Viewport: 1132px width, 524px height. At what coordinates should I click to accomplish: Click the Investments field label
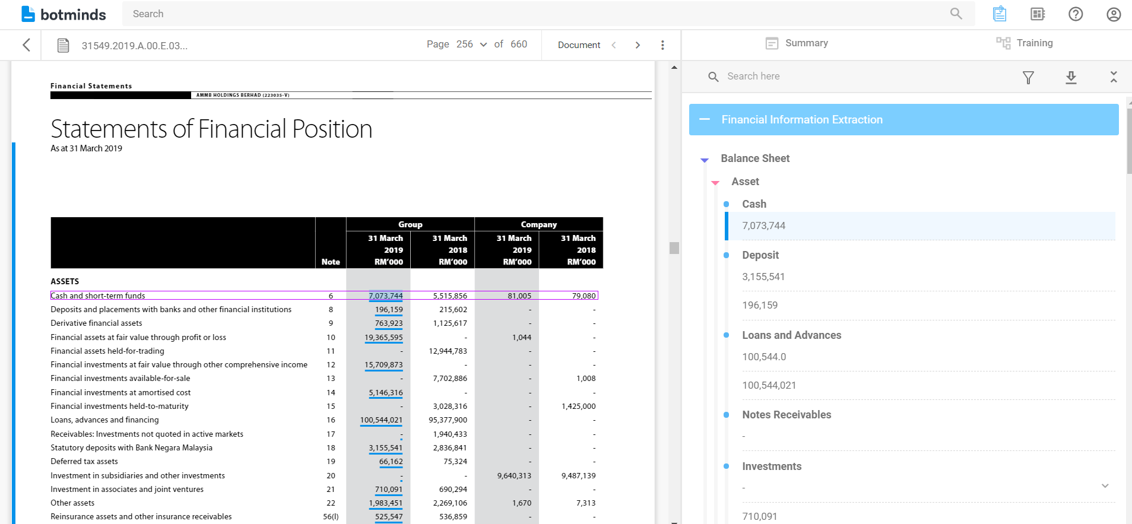[772, 466]
